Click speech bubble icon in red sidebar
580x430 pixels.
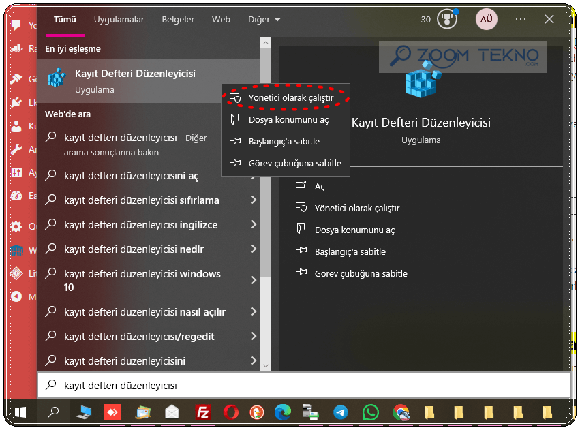coord(16,25)
